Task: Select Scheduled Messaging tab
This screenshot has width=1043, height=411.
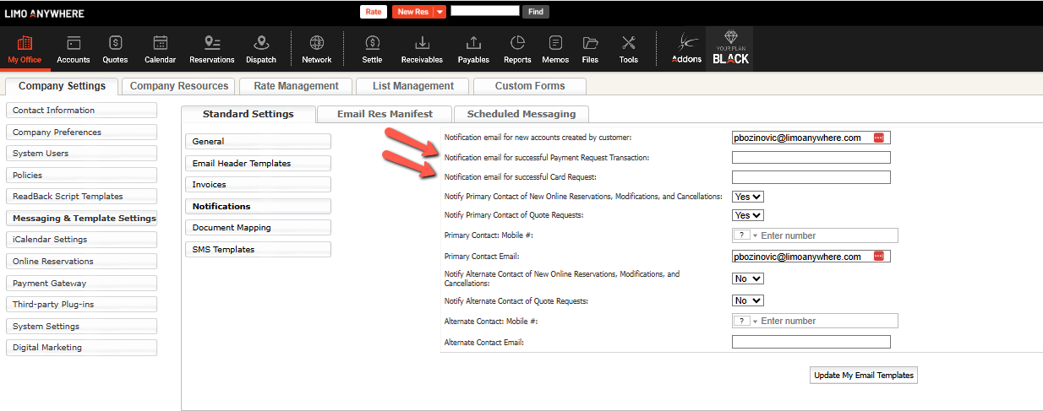Action: point(521,114)
